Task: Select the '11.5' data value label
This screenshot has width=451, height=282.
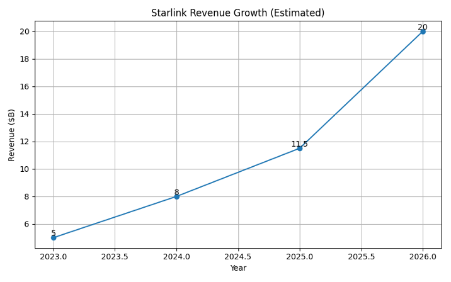Action: pyautogui.click(x=299, y=144)
